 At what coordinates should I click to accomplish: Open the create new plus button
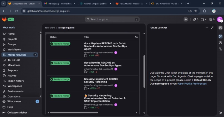tap(186, 19)
